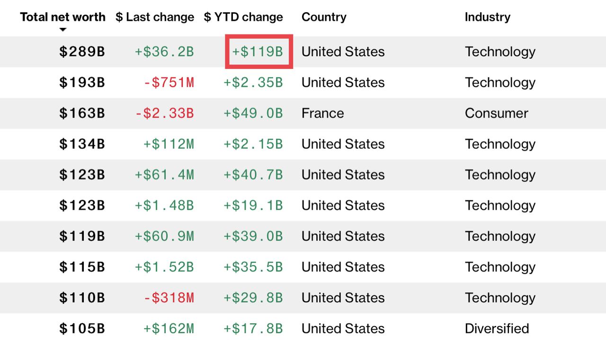Click the highlighted +$119B YTD change cell
Viewport: 606px width, 340px height.
259,51
